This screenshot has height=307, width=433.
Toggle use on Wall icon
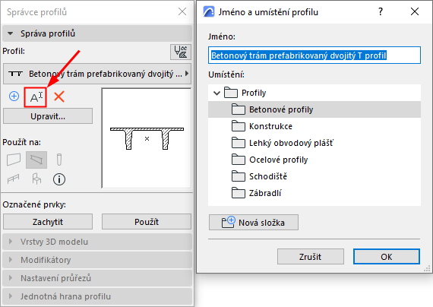pos(14,160)
